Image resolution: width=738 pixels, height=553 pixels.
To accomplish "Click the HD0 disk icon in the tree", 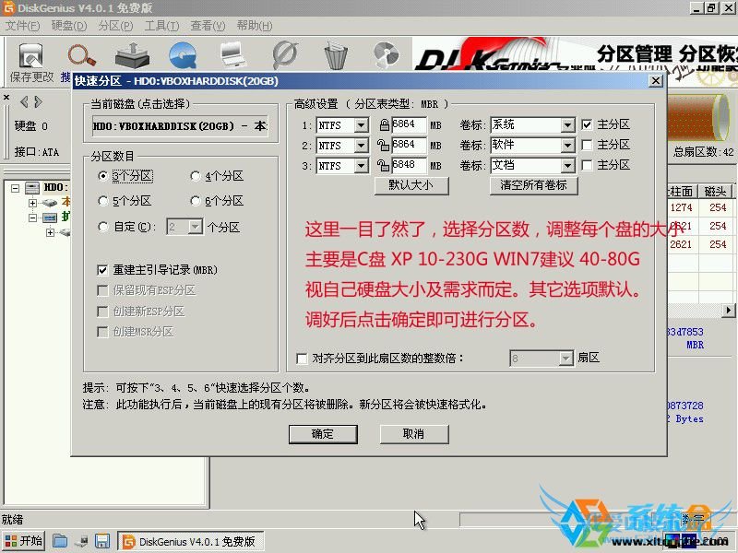I will point(32,188).
